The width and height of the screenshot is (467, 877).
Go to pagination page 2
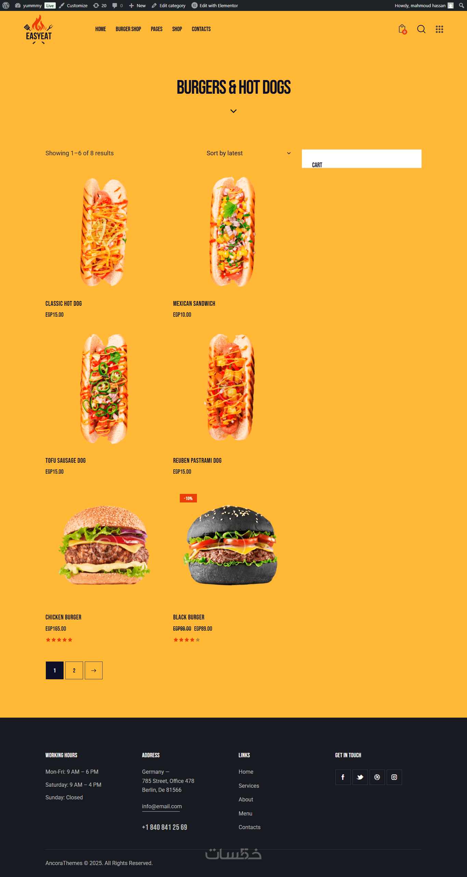point(74,670)
